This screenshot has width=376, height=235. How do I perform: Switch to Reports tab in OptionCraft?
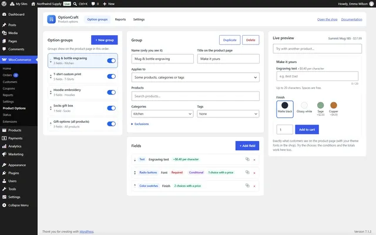pos(120,19)
